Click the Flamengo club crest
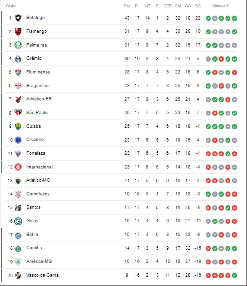The image size is (247, 286). click(18, 31)
